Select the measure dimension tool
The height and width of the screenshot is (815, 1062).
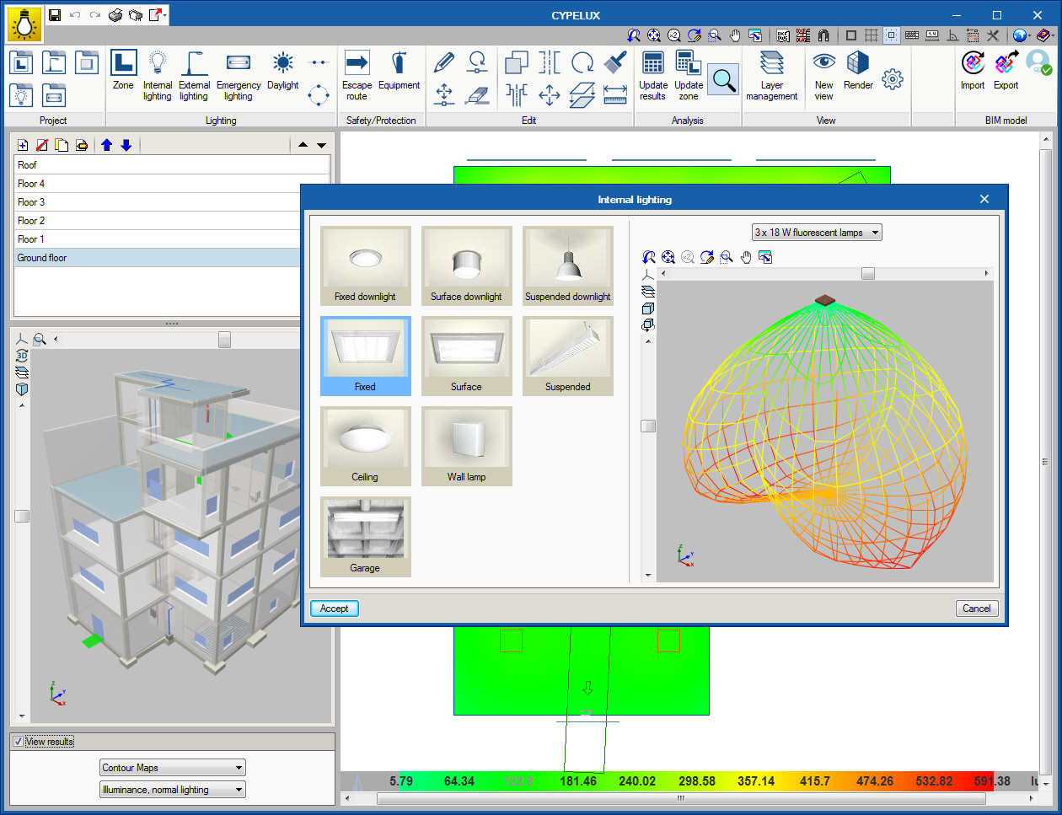coord(615,95)
